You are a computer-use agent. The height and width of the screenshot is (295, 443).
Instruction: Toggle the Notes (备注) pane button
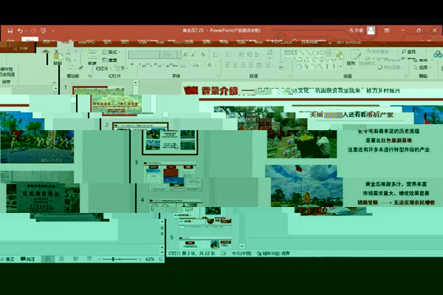[x=7, y=259]
